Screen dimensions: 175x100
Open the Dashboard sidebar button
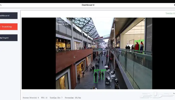tap(9, 16)
